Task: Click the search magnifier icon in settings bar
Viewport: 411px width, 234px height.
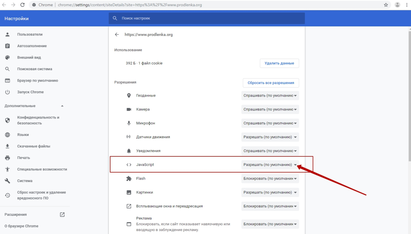Action: coord(115,18)
